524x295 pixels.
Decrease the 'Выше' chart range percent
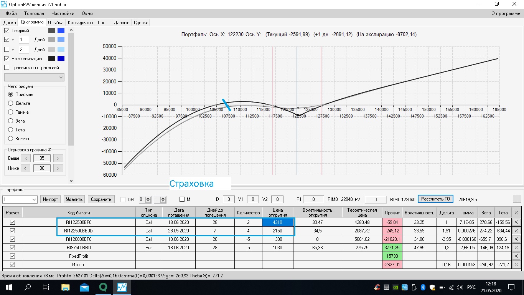[25, 158]
